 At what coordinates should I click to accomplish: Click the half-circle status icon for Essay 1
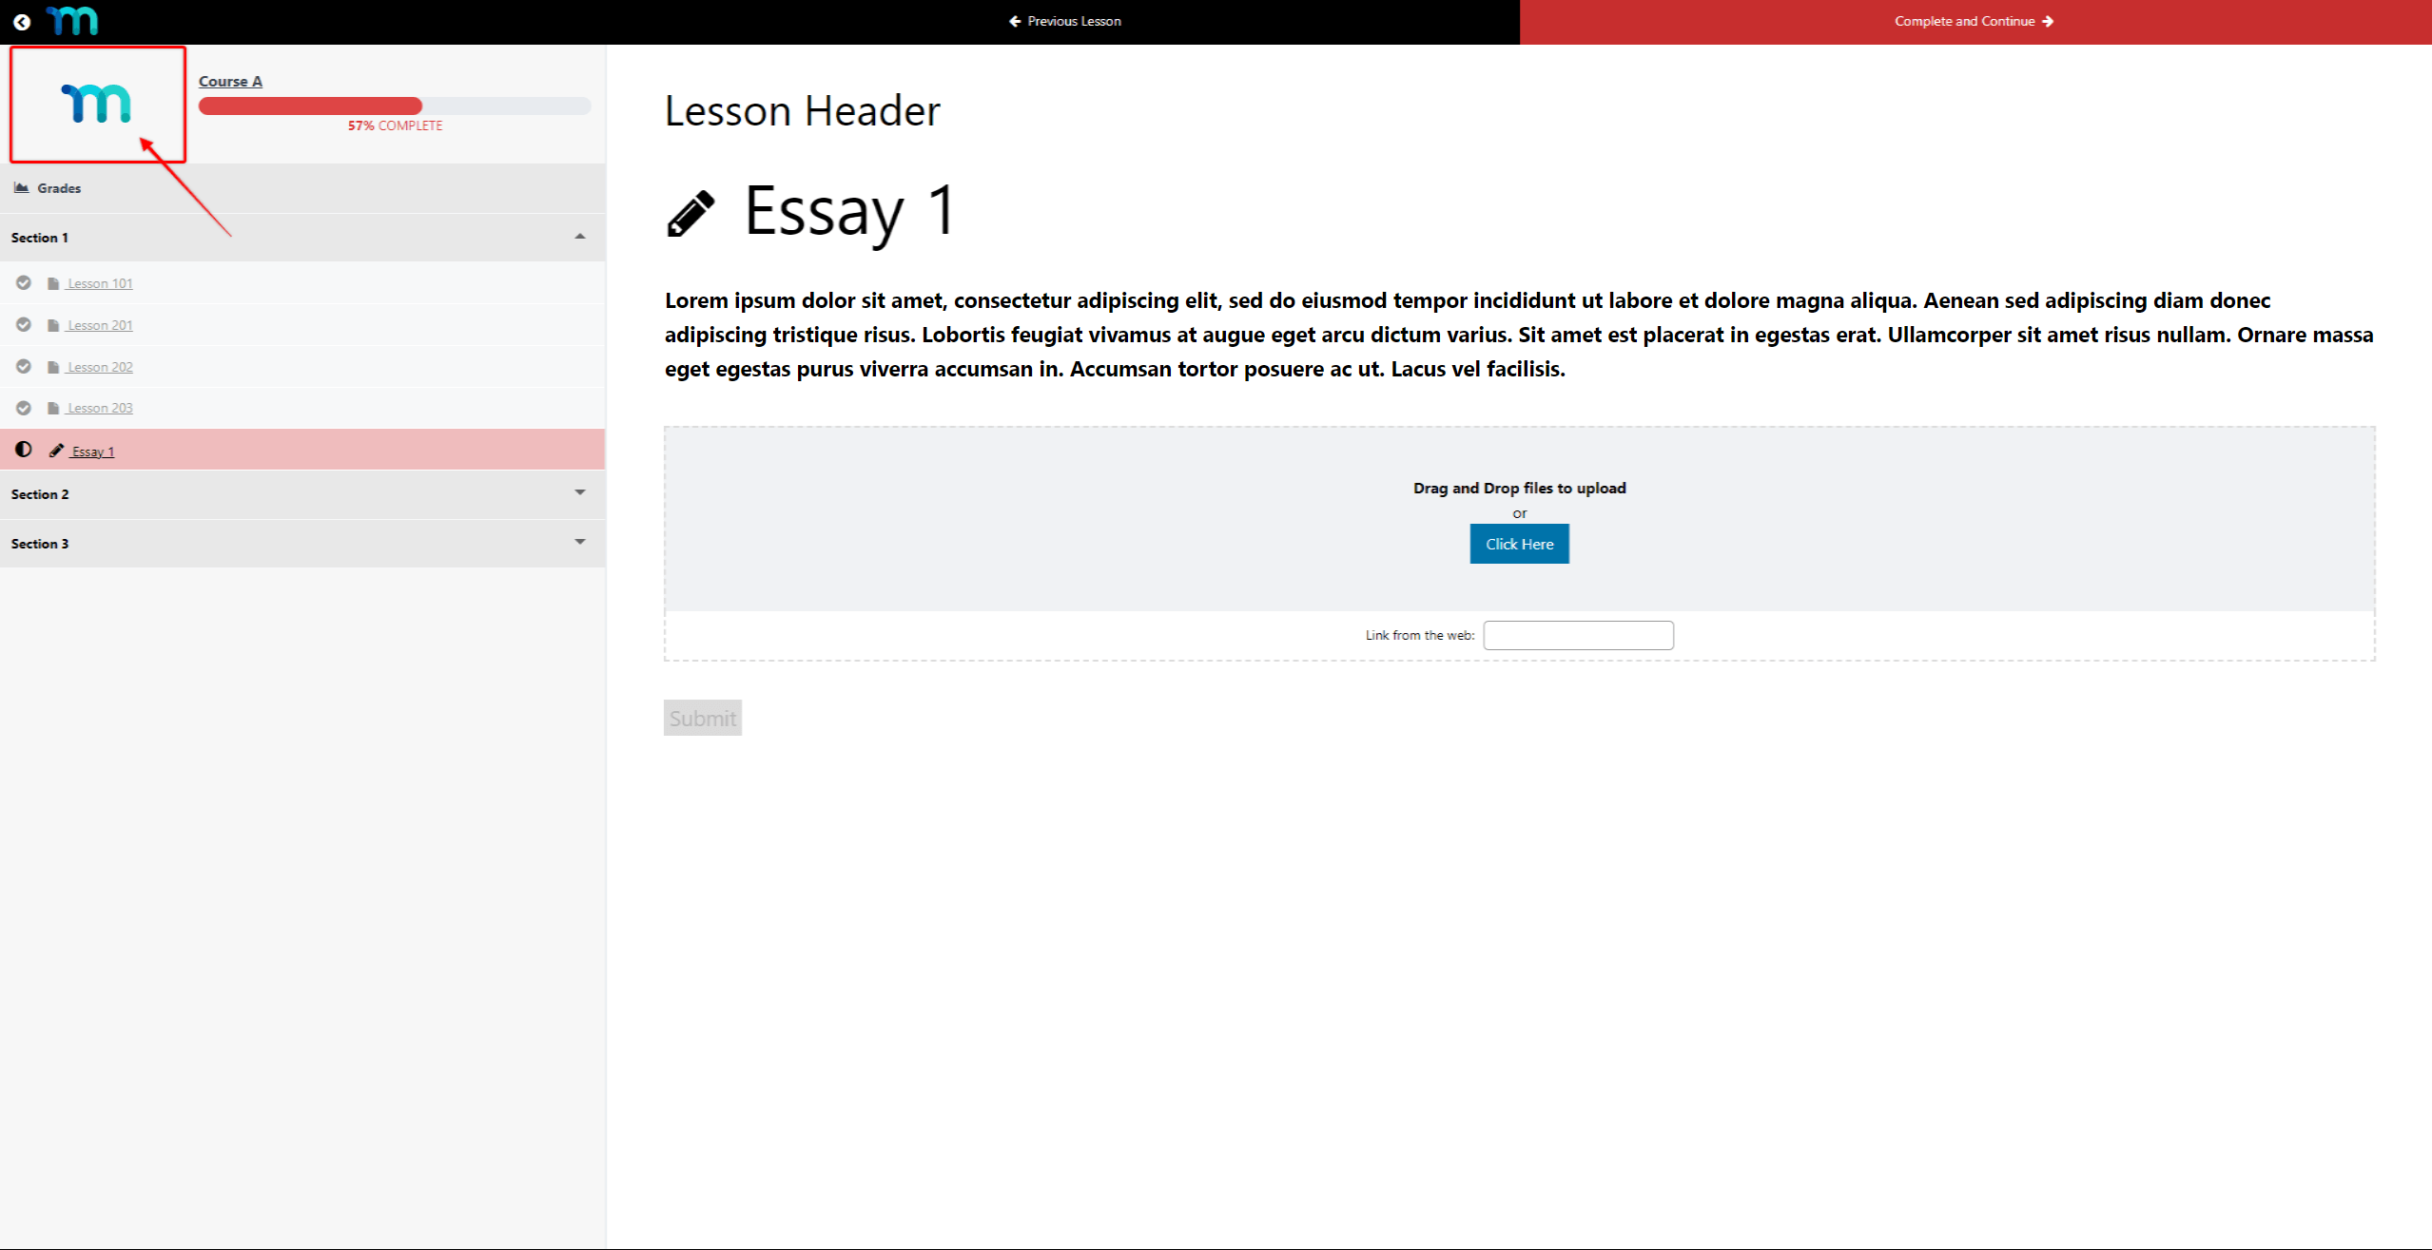tap(24, 450)
